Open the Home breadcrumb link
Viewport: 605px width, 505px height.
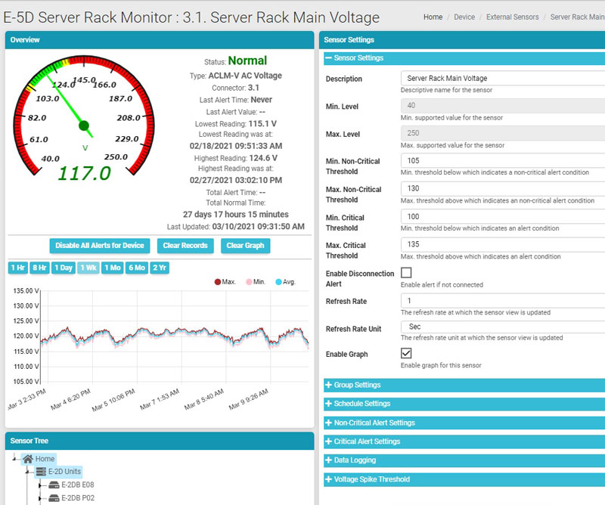click(x=433, y=17)
